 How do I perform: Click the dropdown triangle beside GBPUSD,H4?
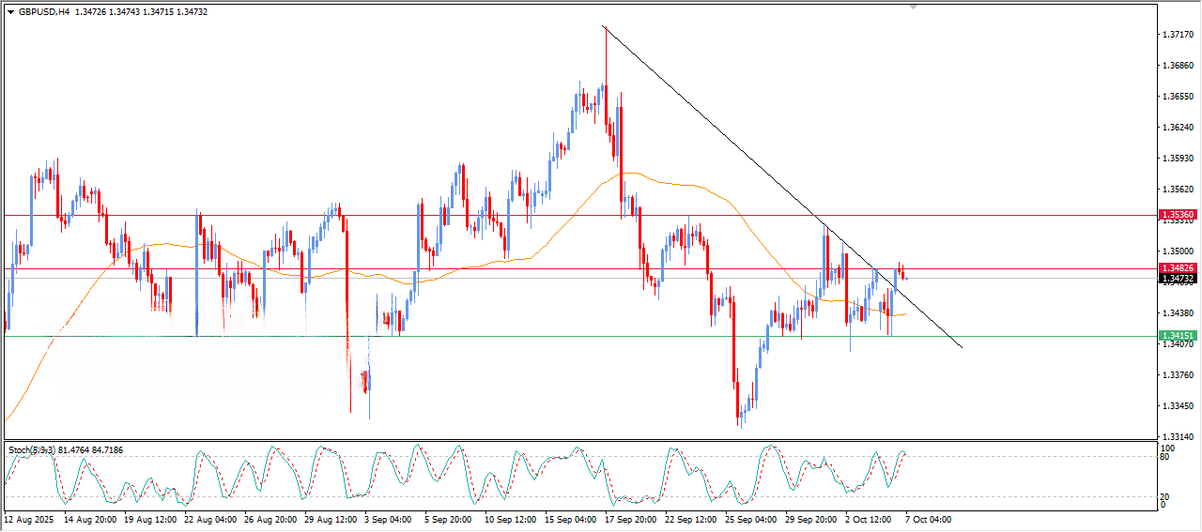click(x=10, y=12)
